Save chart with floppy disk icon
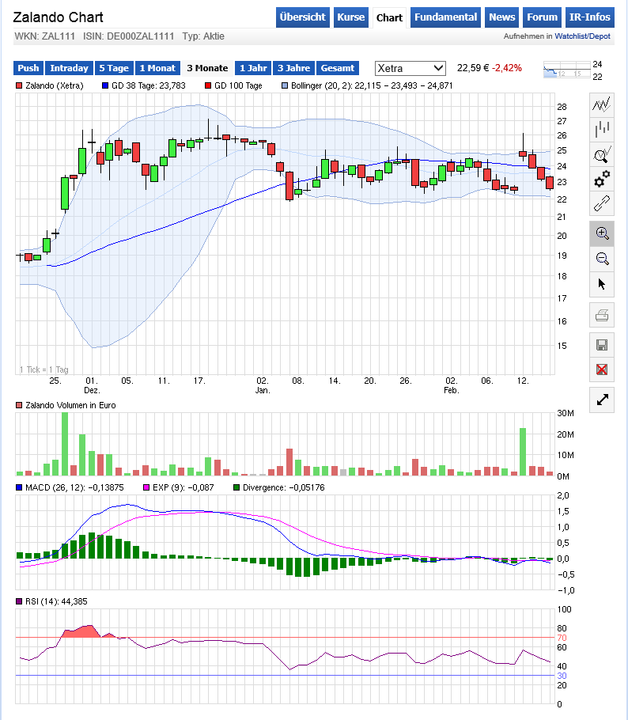This screenshot has height=720, width=628. point(601,345)
